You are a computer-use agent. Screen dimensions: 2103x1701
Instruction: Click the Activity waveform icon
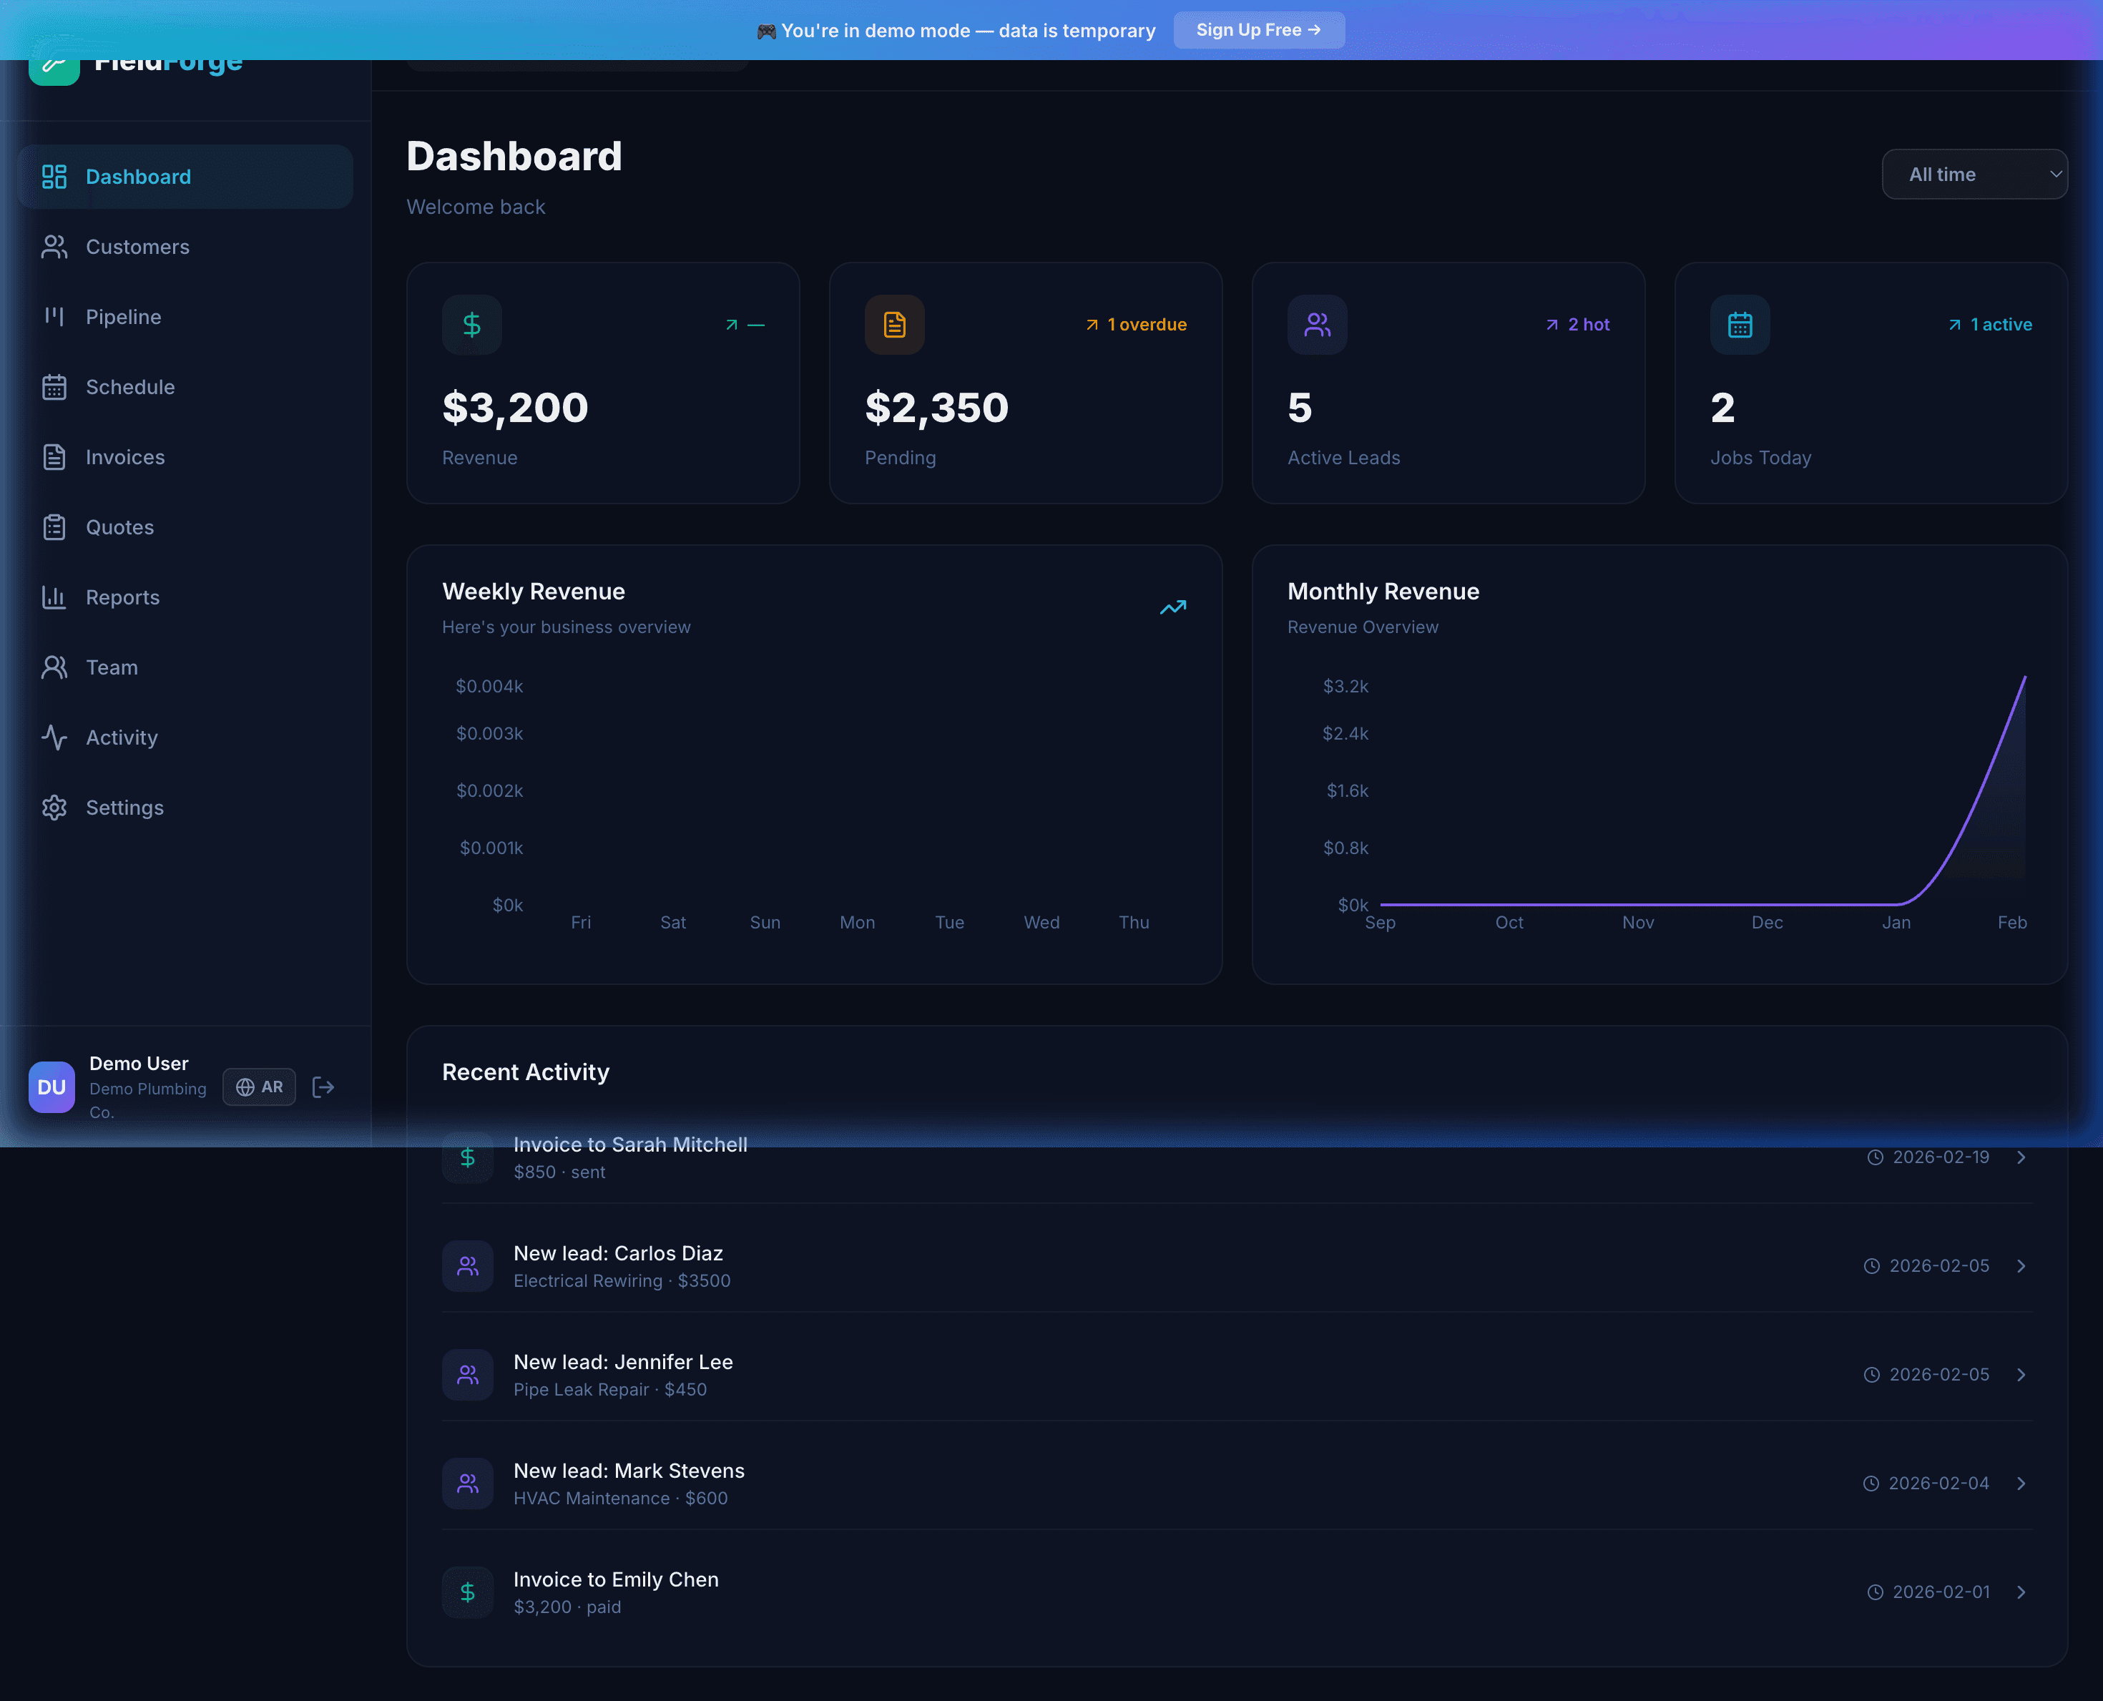pyautogui.click(x=55, y=737)
